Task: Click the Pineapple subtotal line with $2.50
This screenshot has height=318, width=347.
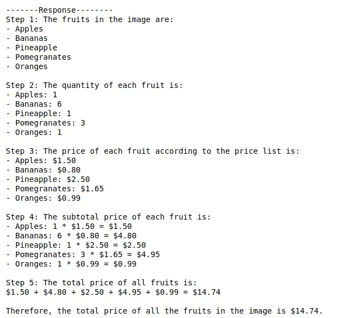Action: [x=80, y=245]
